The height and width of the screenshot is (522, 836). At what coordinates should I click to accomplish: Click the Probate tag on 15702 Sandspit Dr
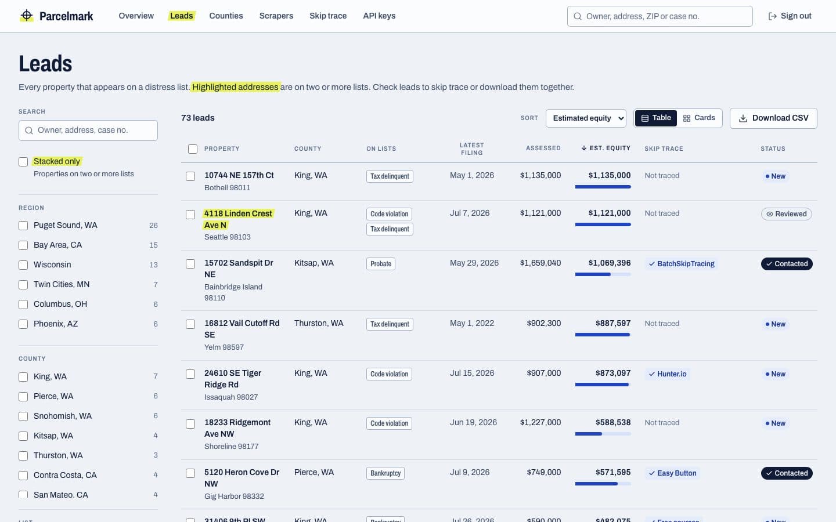coord(381,264)
